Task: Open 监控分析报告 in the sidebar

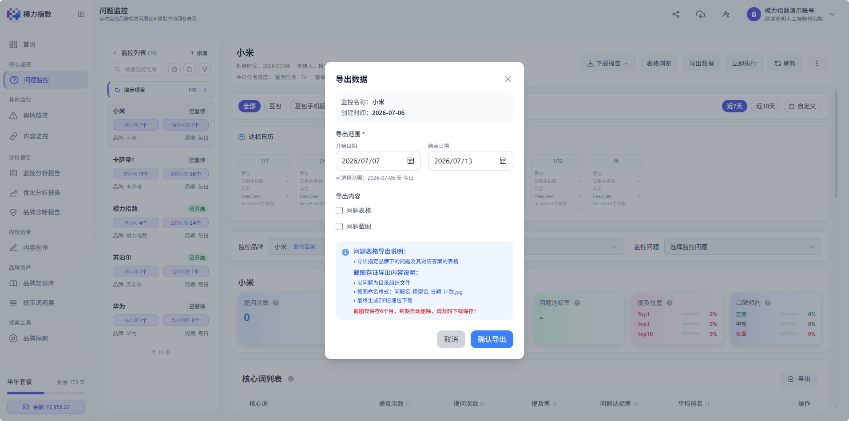Action: coord(46,173)
